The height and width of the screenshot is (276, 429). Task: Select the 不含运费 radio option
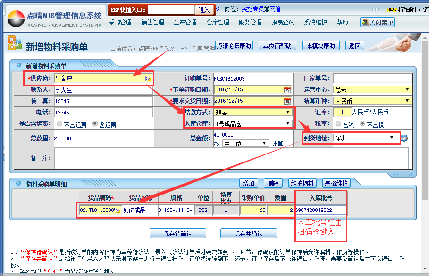click(59, 124)
